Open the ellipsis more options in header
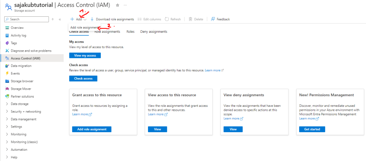 (x=125, y=5)
